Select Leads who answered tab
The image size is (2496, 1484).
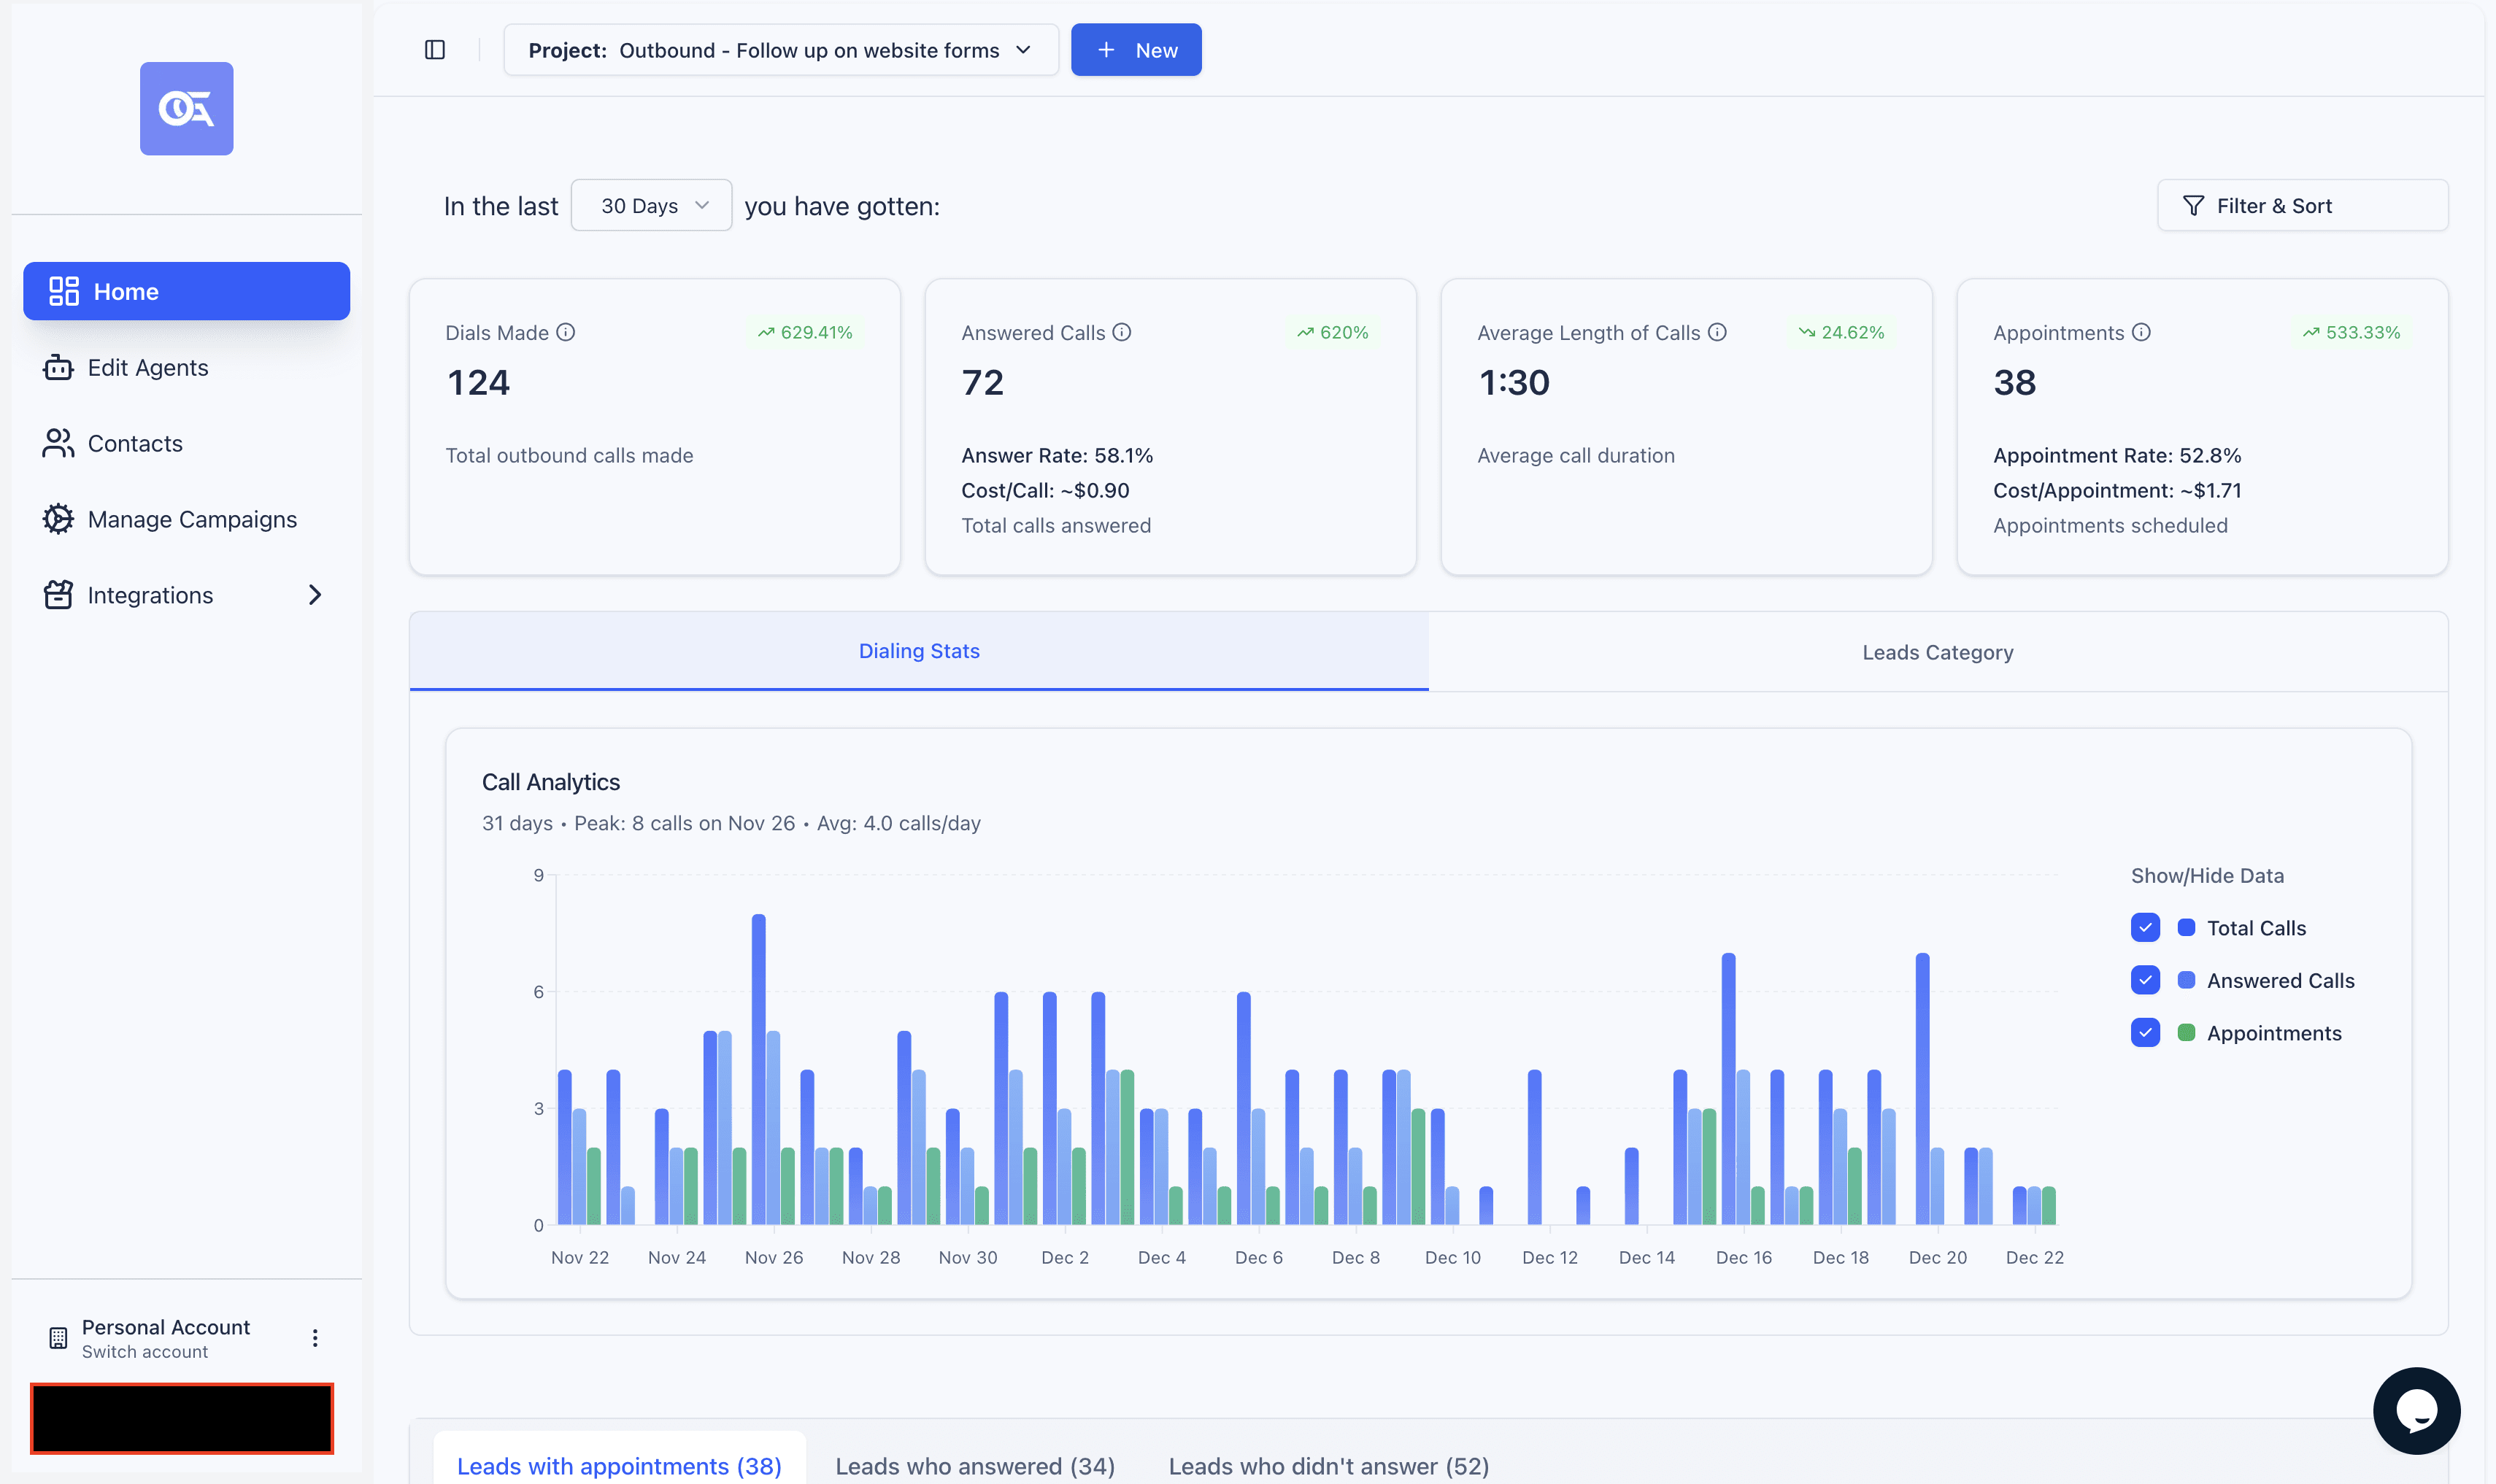click(974, 1465)
